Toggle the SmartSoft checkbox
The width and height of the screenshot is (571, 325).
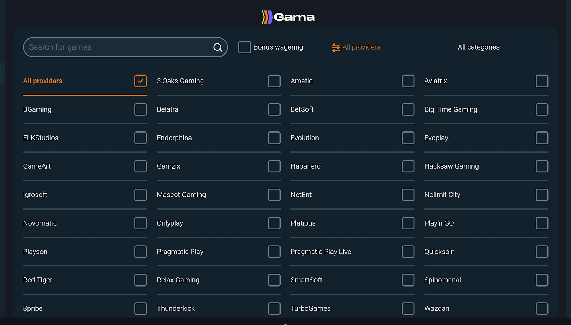click(408, 280)
